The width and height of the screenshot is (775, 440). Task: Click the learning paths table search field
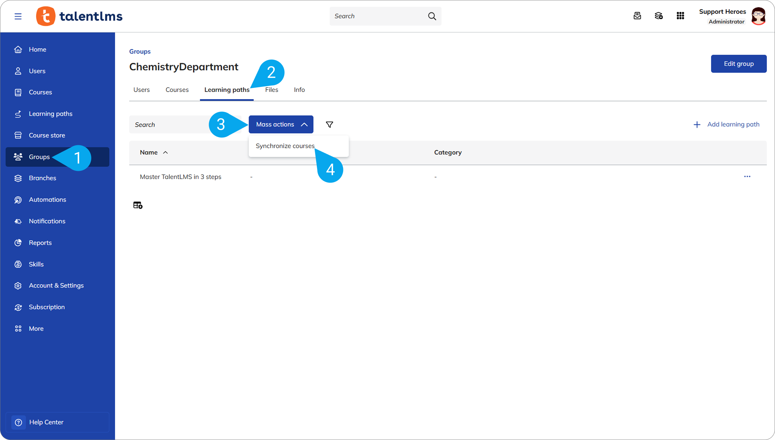[185, 125]
